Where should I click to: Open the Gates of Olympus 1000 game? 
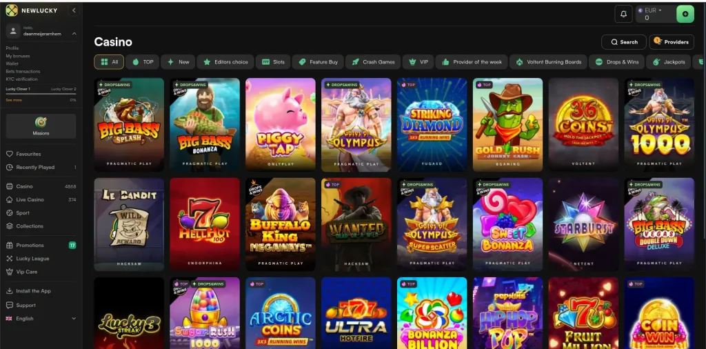pyautogui.click(x=659, y=125)
